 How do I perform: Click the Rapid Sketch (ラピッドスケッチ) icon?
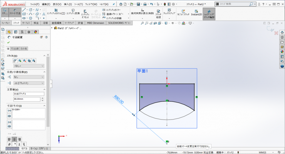tap(183, 11)
